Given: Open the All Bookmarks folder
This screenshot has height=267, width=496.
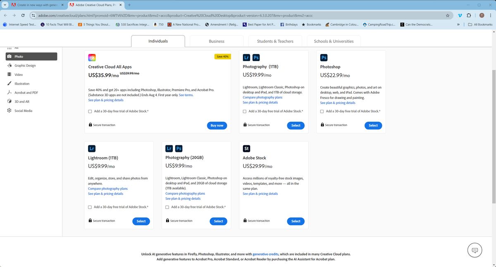Looking at the screenshot, I should 480,24.
